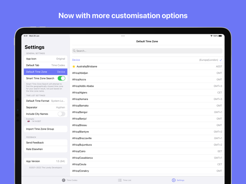
Task: Select the Australia/Brisbane time zone
Action: coord(147,67)
